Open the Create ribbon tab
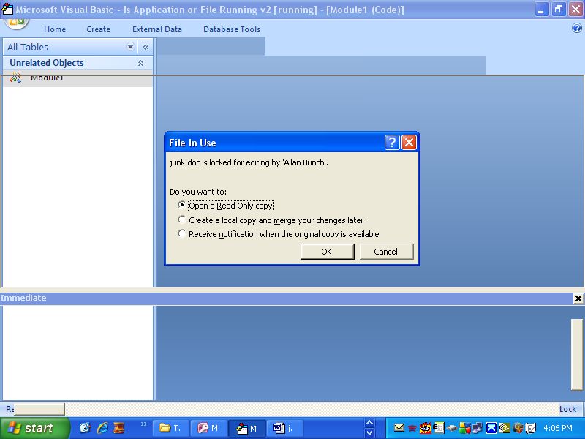Viewport: 585px width, 439px height. click(99, 29)
